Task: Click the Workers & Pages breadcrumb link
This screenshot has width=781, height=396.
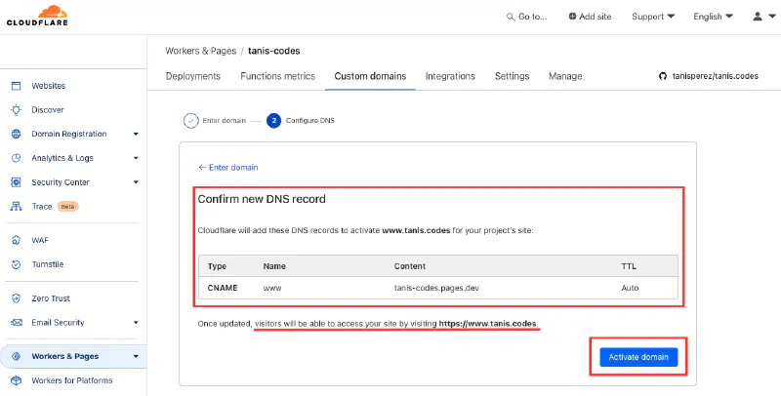Action: (x=201, y=51)
